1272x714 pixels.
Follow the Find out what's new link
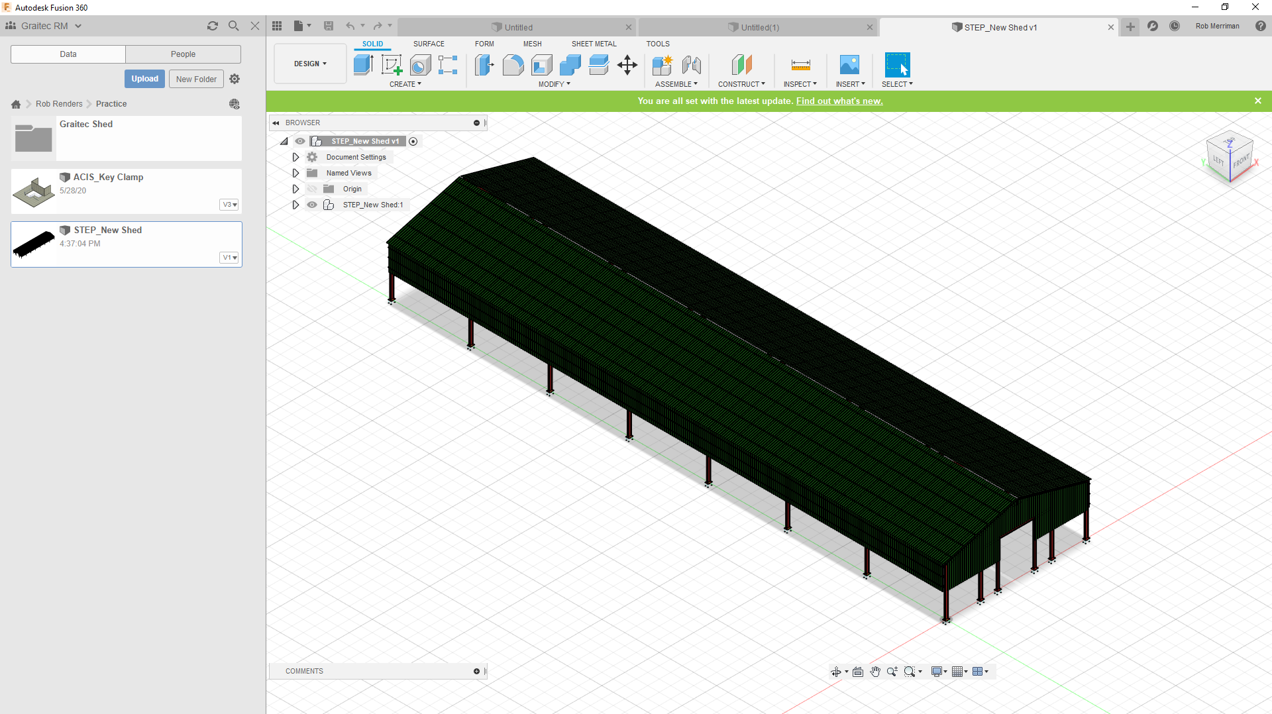point(839,101)
